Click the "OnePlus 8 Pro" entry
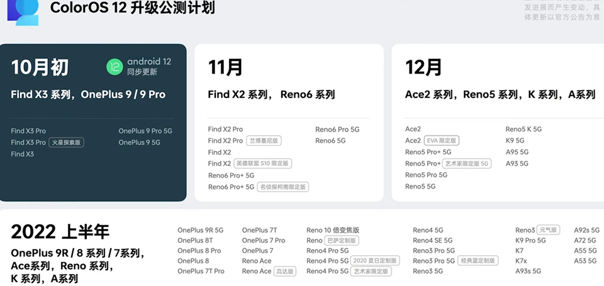Image resolution: width=604 pixels, height=286 pixels. (199, 251)
